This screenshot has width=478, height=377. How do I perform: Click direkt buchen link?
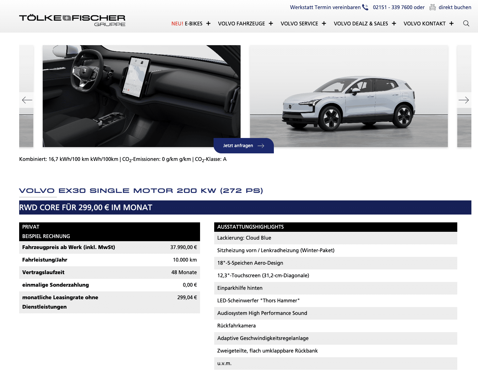455,7
